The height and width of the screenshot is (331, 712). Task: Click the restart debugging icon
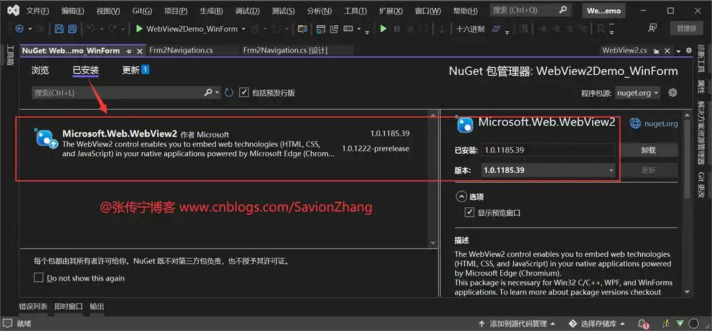tap(423, 28)
